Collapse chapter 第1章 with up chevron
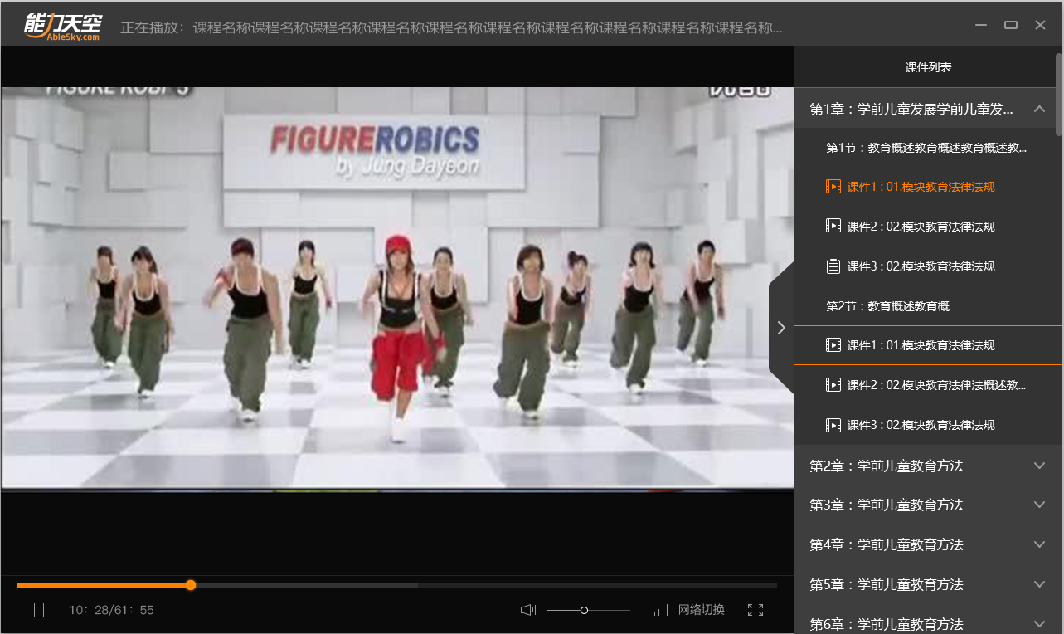The width and height of the screenshot is (1064, 634). (x=1039, y=110)
